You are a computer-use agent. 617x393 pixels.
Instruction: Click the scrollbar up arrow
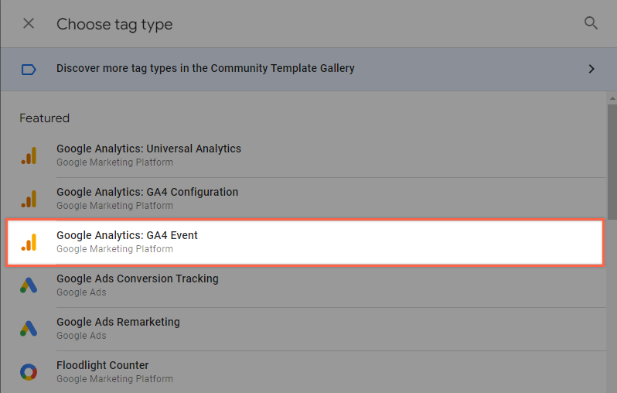pos(612,98)
